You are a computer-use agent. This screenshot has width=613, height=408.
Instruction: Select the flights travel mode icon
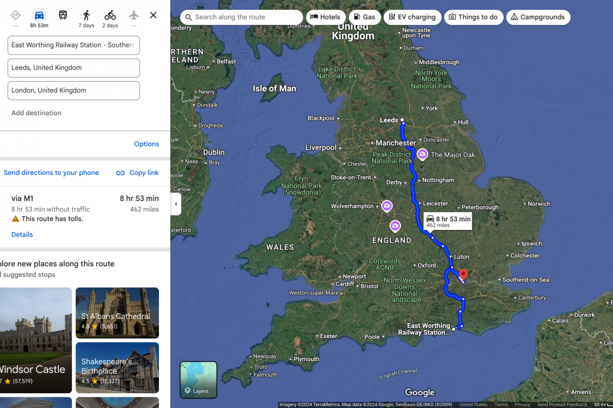134,15
